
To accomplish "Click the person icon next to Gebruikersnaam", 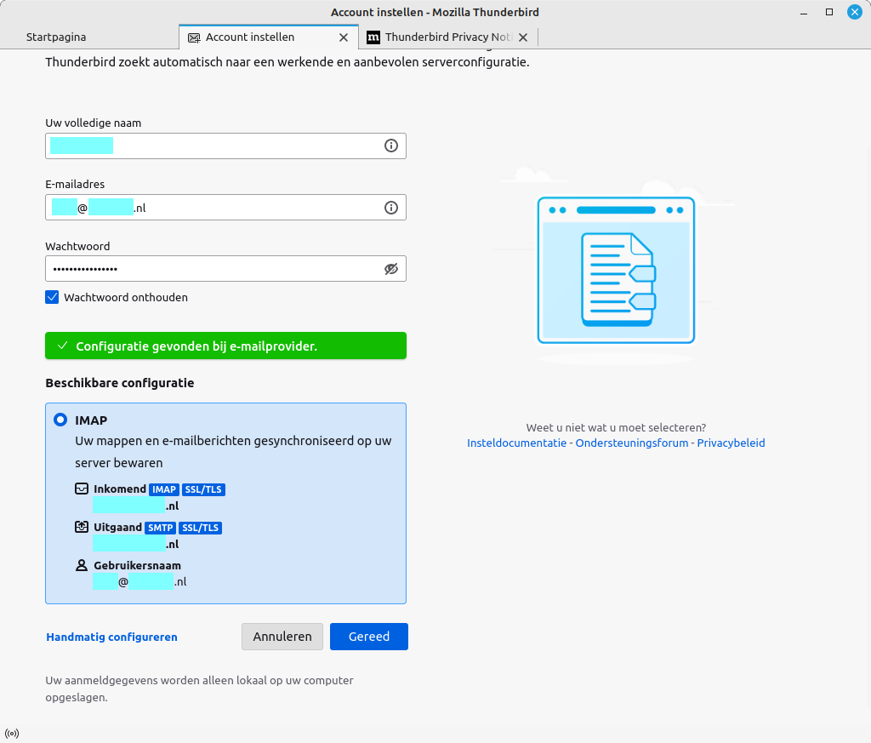I will (81, 564).
